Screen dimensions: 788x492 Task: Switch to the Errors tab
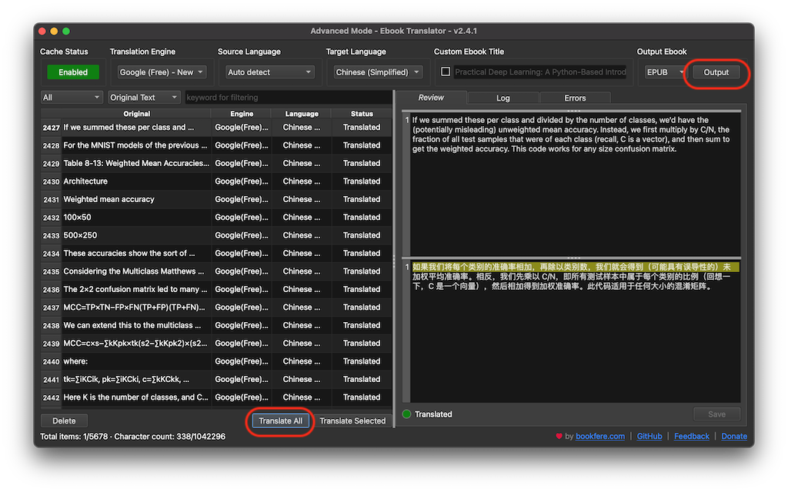(575, 98)
